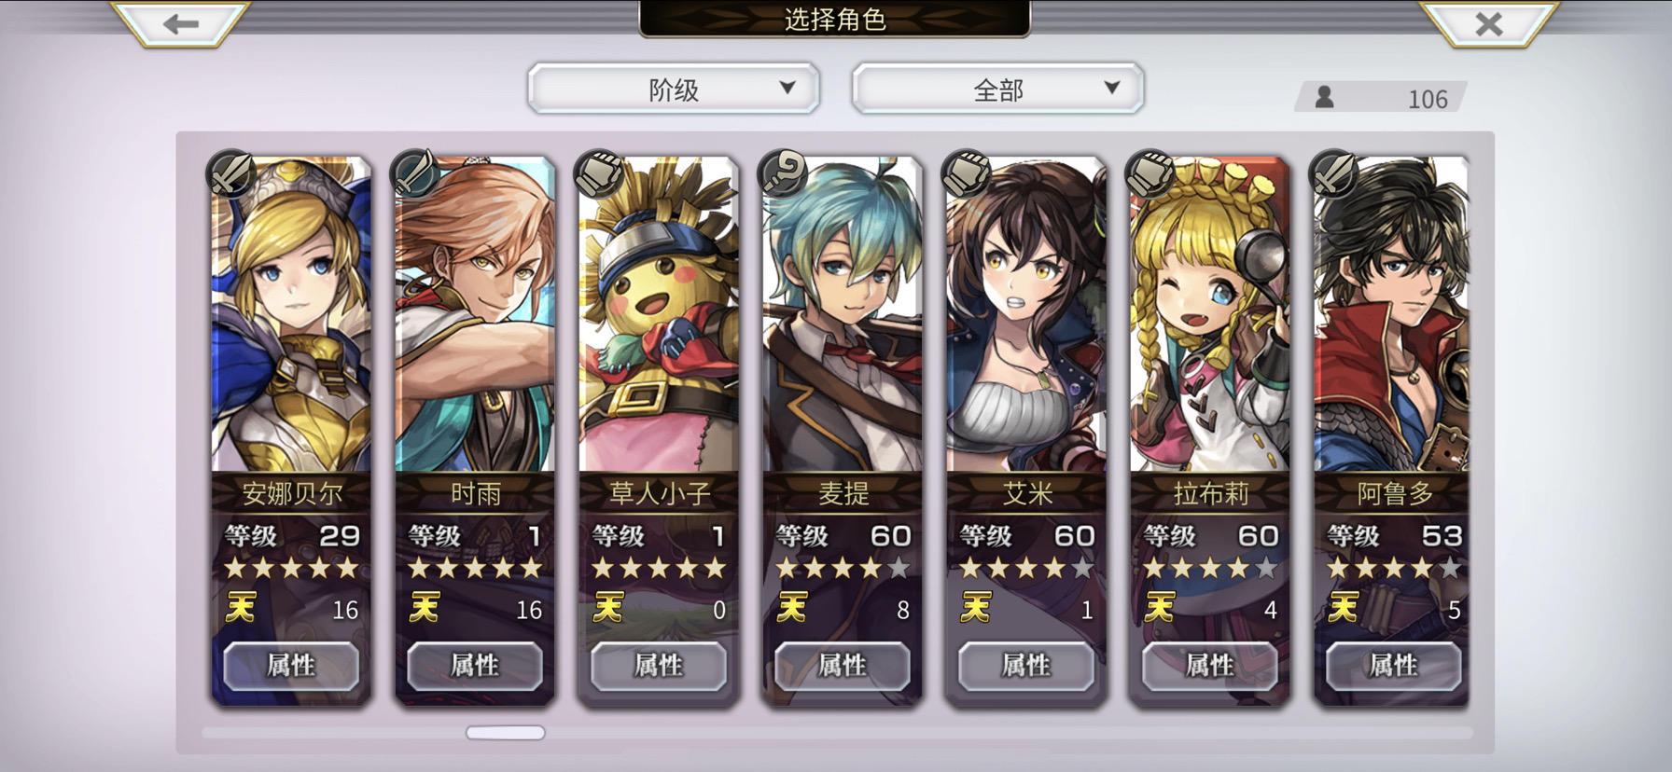Click the back arrow icon
Screen dimensions: 1672x772
point(180,23)
